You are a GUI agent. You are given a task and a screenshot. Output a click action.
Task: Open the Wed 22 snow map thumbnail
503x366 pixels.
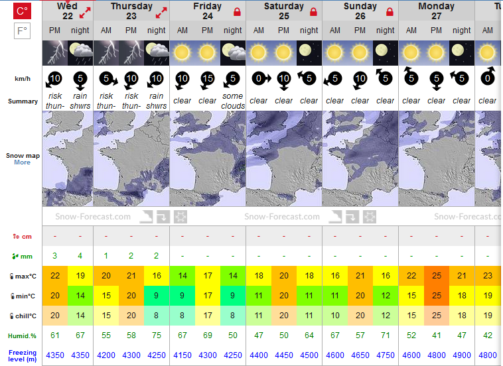point(68,158)
